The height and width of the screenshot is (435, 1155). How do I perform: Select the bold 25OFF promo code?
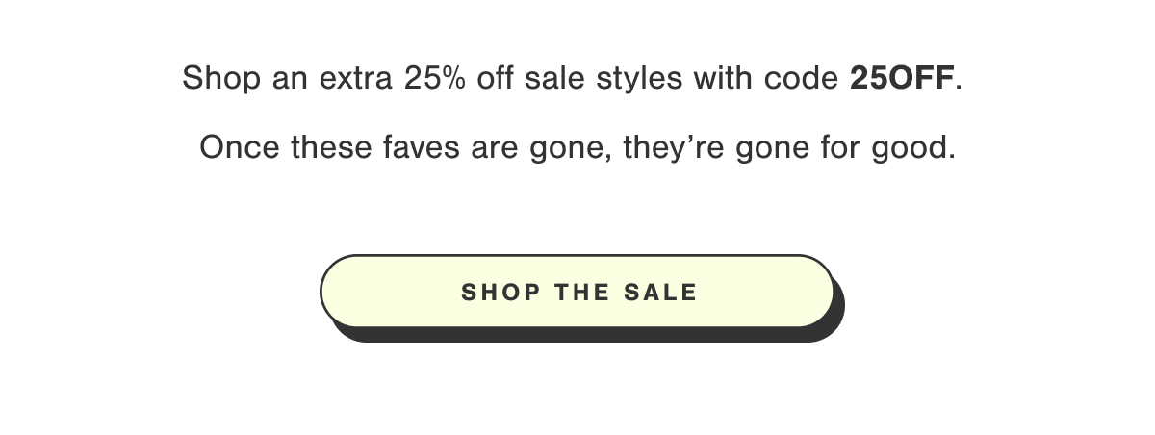click(x=903, y=79)
